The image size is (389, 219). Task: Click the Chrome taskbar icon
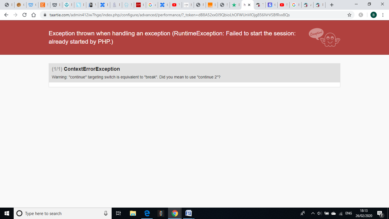tap(175, 213)
